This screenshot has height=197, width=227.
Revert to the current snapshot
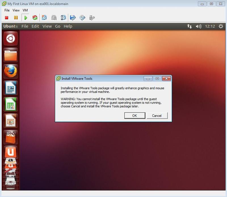54,18
